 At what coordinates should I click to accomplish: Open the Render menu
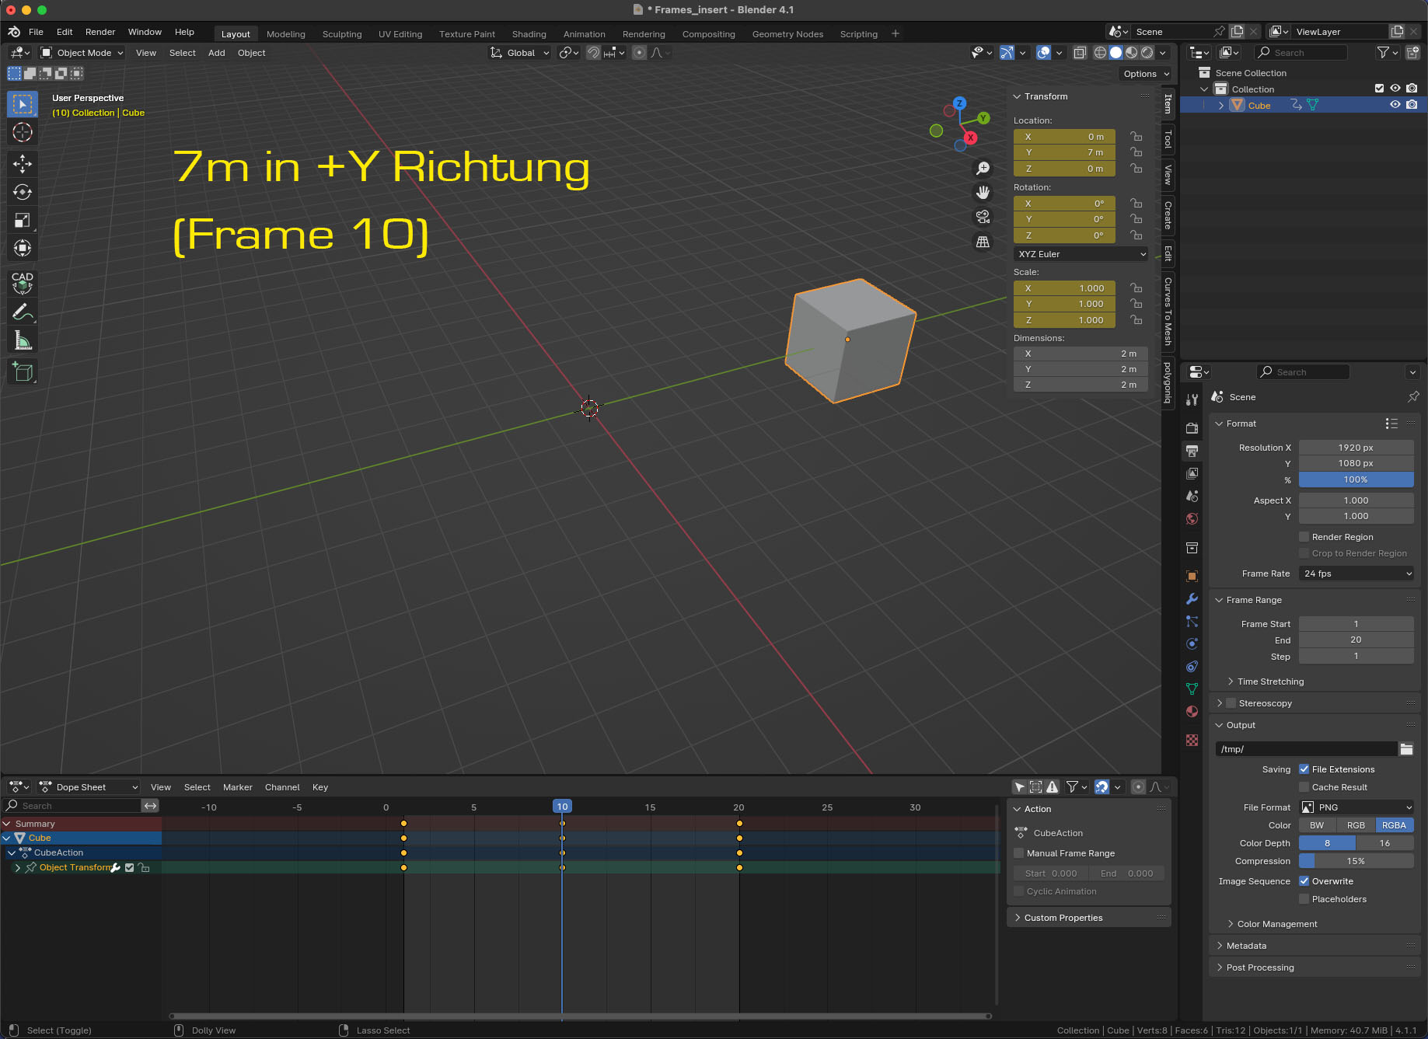click(100, 32)
